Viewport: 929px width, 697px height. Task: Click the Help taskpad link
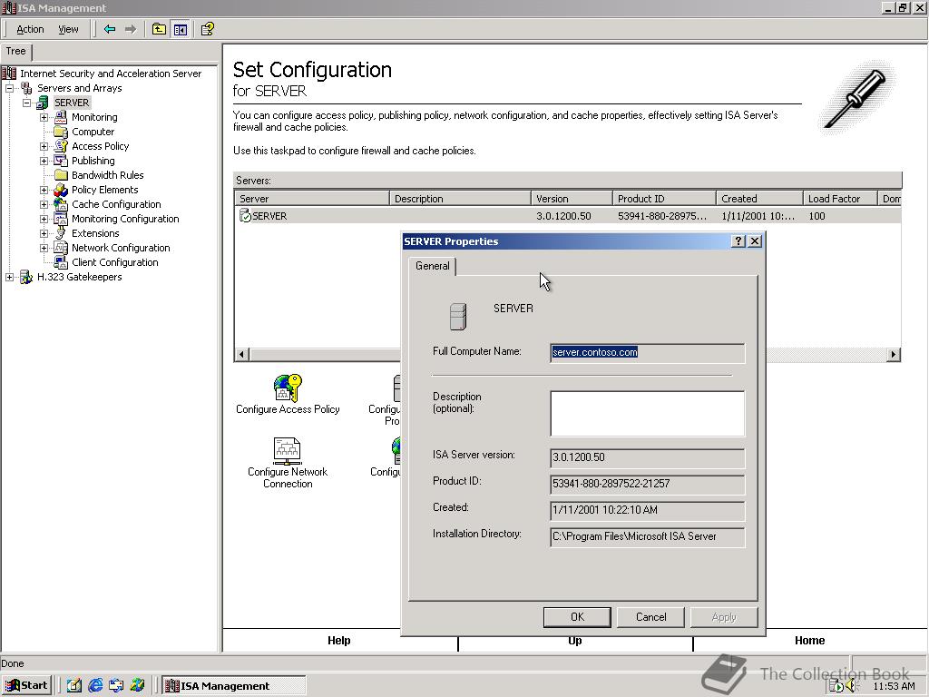[x=339, y=640]
